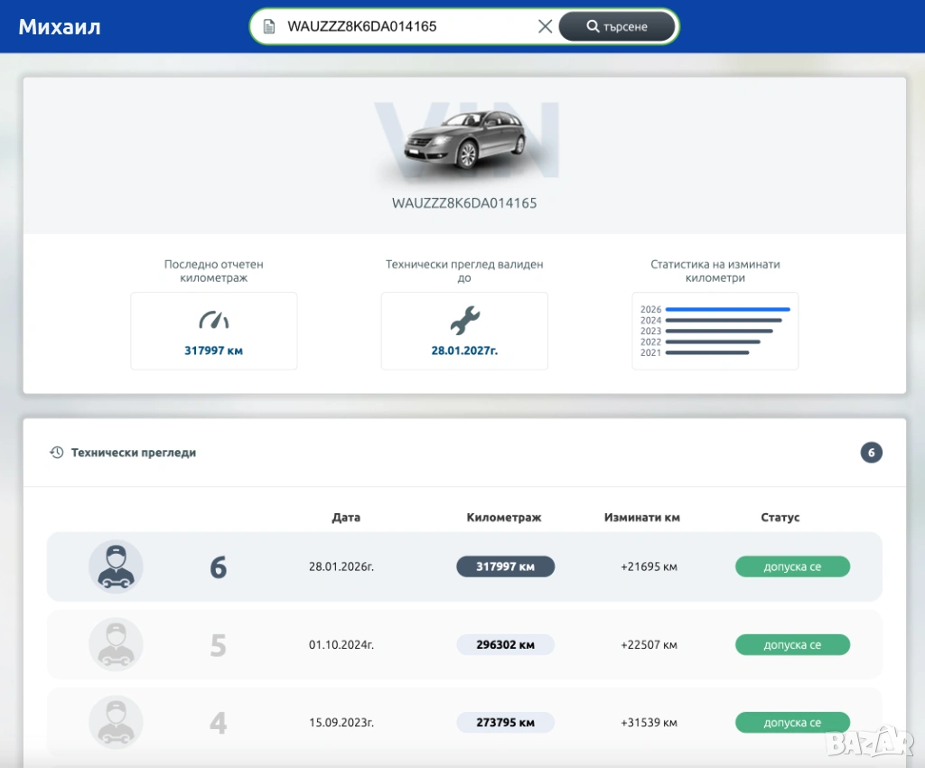The image size is (925, 768).
Task: Click the Михаил site logo
Action: pos(60,26)
